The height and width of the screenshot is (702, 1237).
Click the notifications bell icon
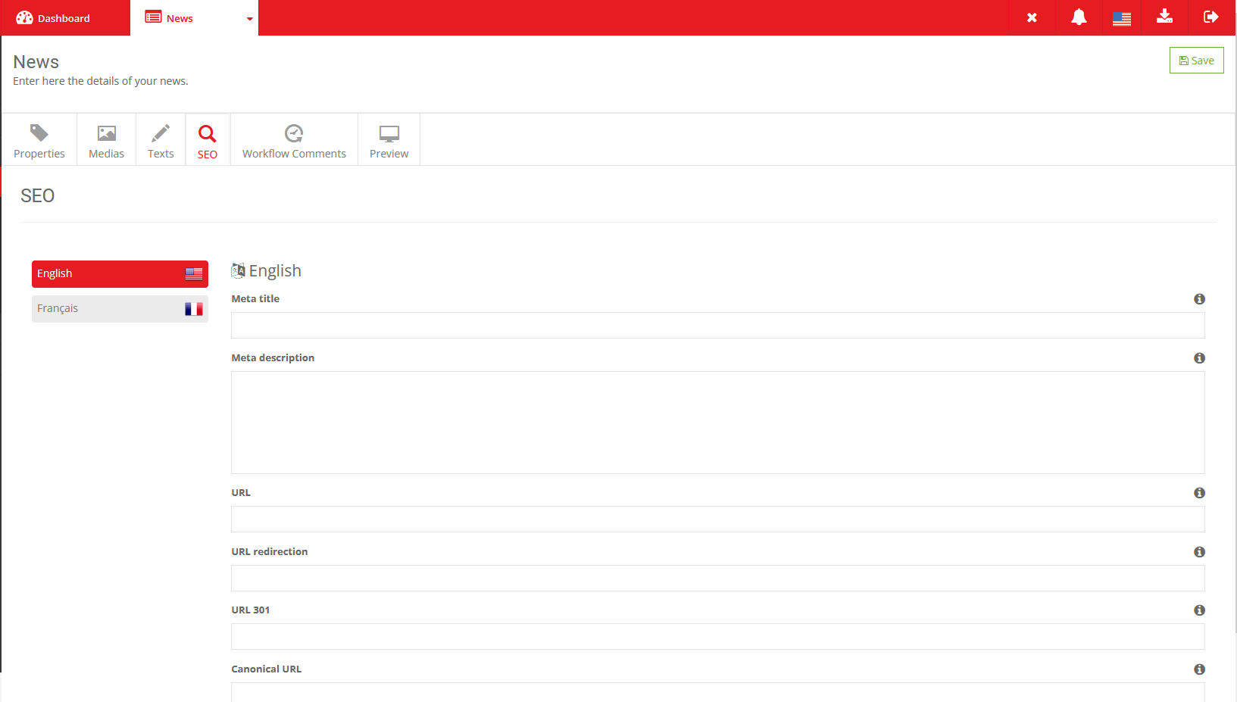[1079, 17]
